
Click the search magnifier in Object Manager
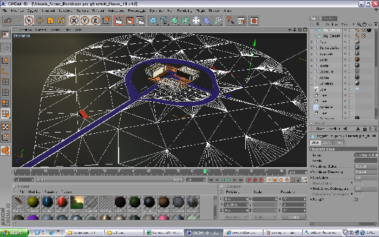359,24
